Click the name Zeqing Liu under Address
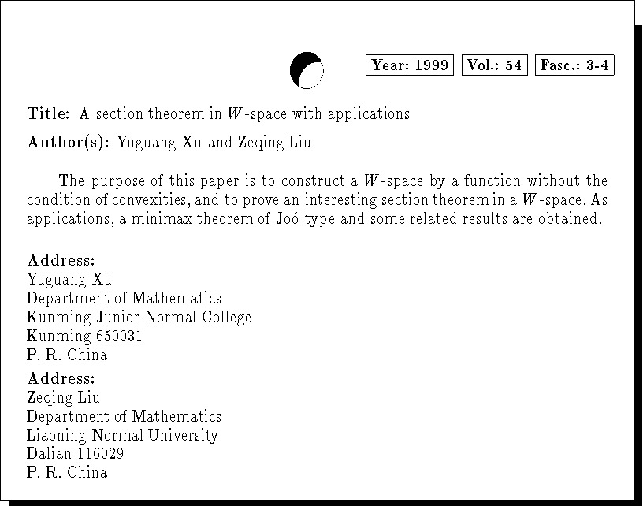 point(63,397)
